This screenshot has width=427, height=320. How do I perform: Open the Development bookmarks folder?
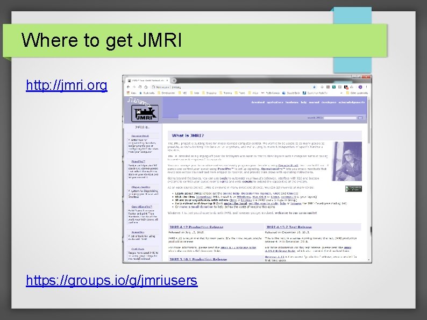166,93
